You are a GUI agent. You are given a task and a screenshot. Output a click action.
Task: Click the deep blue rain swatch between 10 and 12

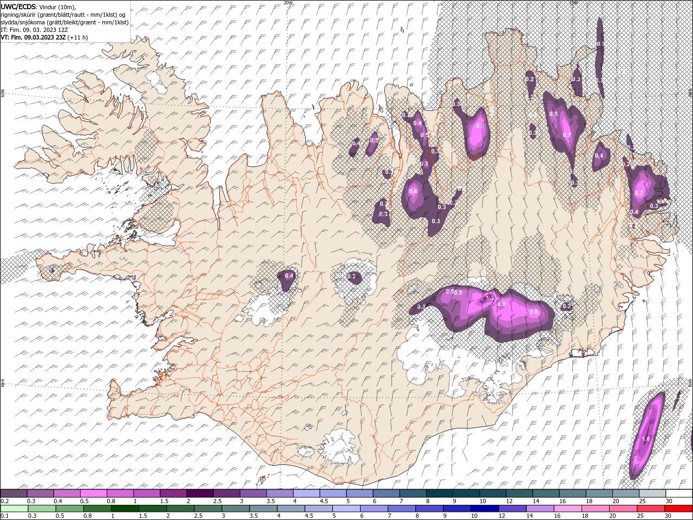click(x=485, y=508)
